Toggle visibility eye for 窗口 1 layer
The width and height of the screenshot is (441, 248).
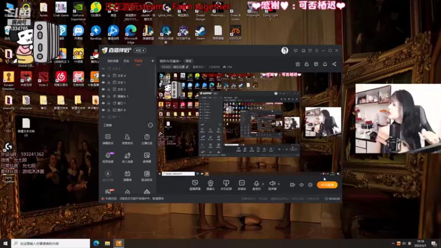pyautogui.click(x=103, y=103)
